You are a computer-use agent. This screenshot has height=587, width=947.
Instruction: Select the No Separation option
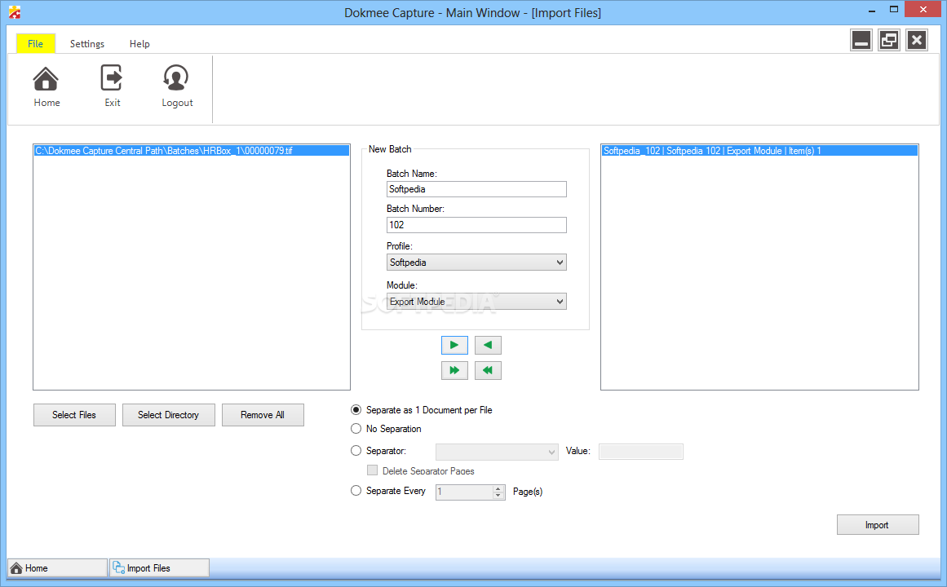[x=356, y=429]
